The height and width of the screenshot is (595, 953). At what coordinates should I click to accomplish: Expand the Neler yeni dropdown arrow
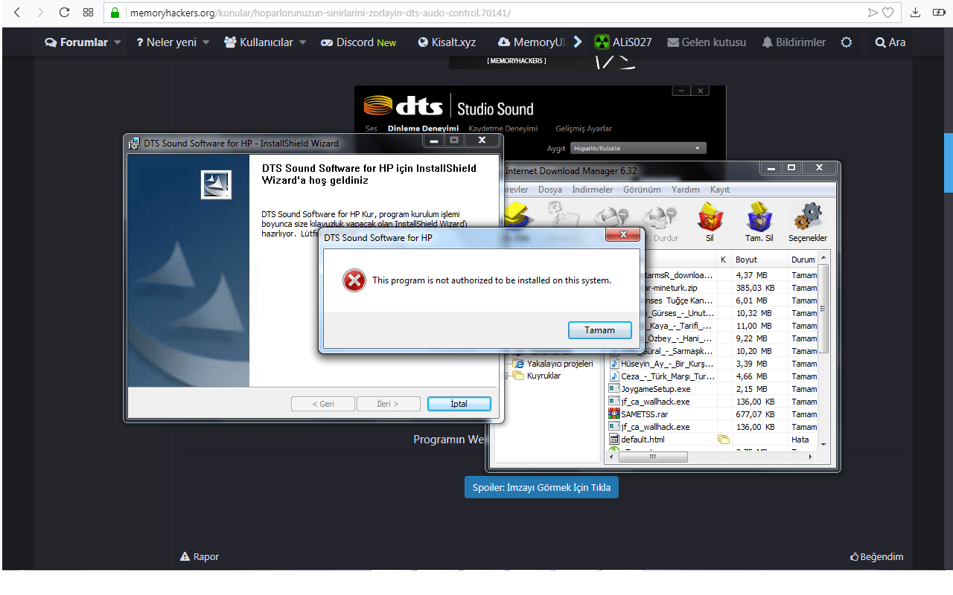click(x=206, y=42)
